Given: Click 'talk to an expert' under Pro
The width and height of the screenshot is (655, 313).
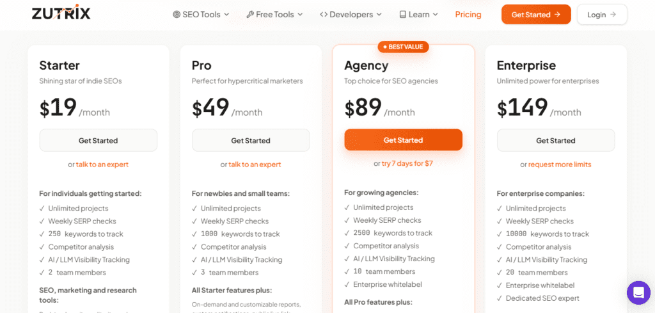Looking at the screenshot, I should (255, 165).
